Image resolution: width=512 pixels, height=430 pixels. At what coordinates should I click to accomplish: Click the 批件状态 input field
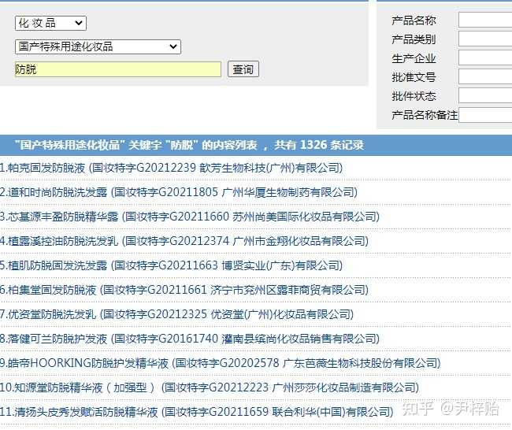pos(485,96)
